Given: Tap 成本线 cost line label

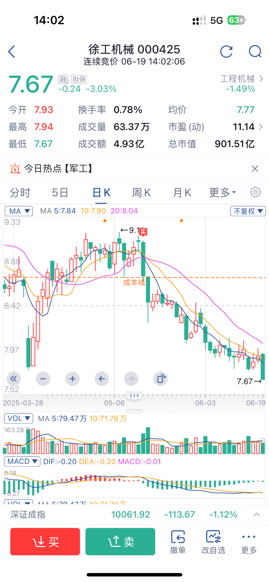Looking at the screenshot, I should [134, 282].
